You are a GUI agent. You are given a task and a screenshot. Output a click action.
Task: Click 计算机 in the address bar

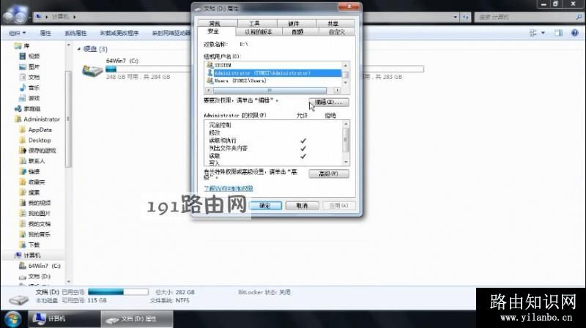click(x=60, y=17)
